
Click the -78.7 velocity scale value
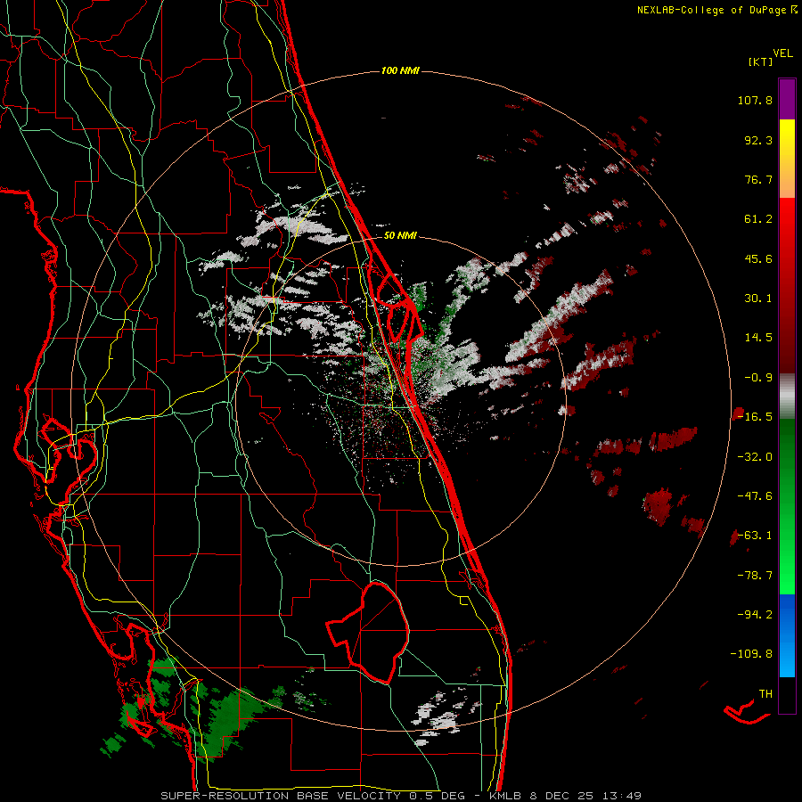[755, 576]
